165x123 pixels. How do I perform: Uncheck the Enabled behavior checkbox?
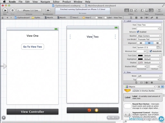pos(138,32)
